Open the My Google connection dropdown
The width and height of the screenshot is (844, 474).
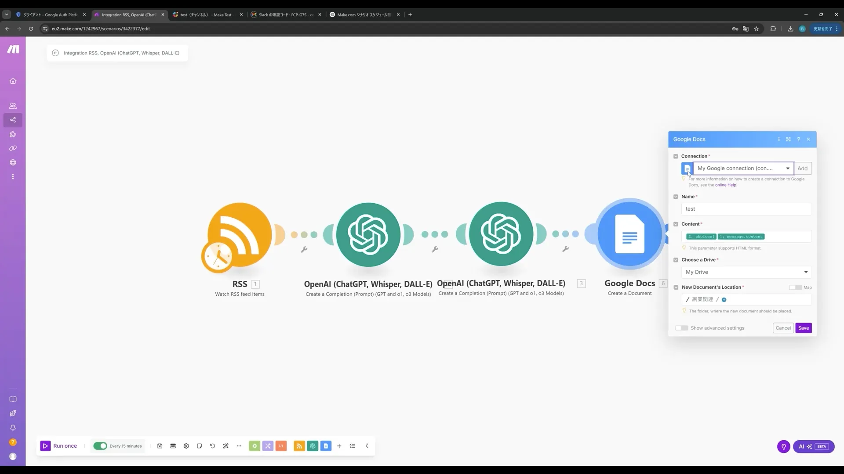tap(743, 169)
